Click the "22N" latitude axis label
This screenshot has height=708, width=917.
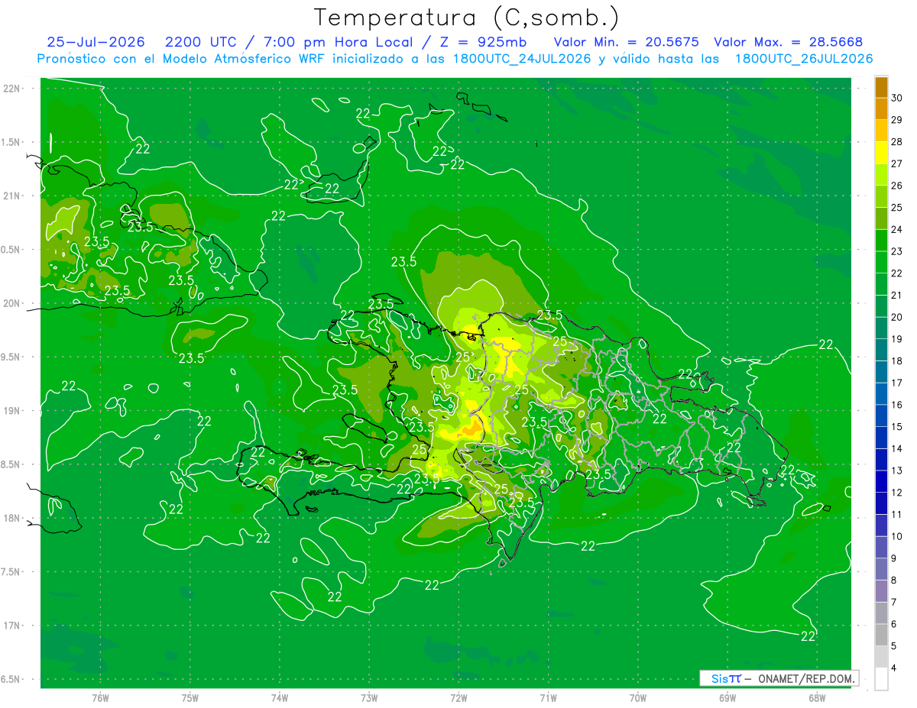click(12, 89)
